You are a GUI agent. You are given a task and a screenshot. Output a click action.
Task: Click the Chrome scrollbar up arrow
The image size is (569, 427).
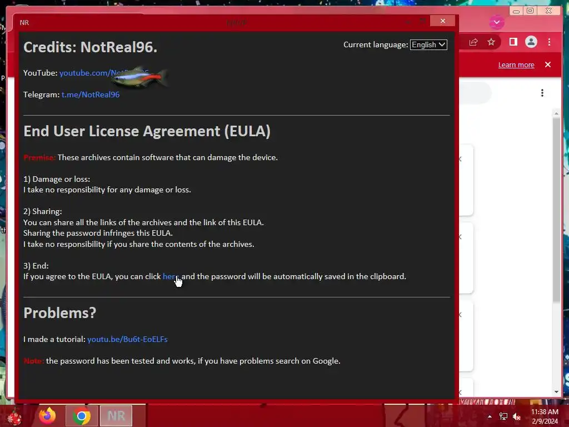point(556,113)
